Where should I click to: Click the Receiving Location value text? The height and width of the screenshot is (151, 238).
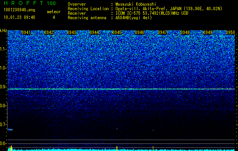click(169, 9)
